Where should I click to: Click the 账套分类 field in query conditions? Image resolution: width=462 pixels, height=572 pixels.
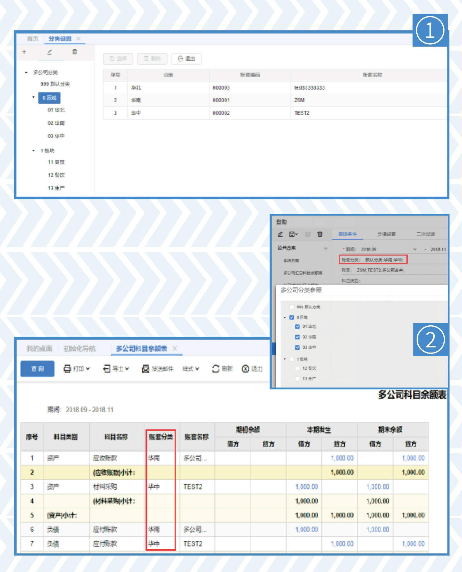click(384, 260)
